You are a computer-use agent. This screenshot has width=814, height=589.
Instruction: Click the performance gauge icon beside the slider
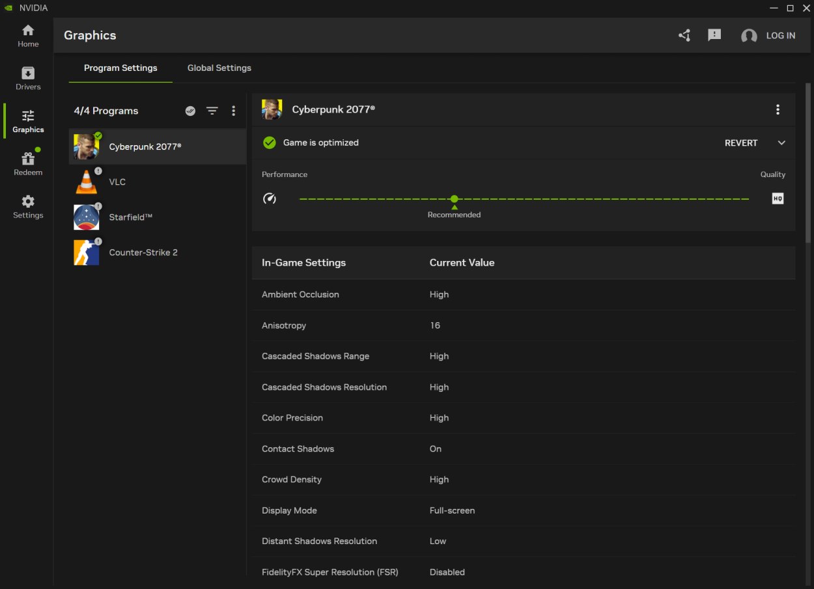tap(270, 199)
